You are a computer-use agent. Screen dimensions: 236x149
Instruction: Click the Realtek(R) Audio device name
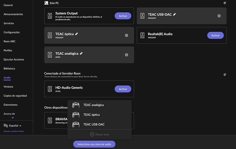(160, 34)
